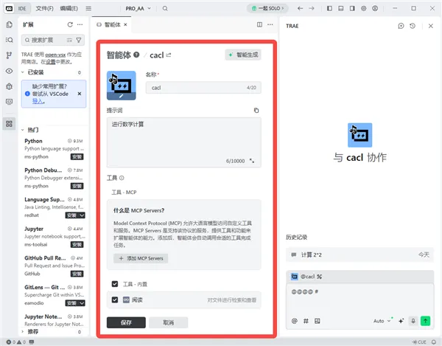Close the TRAE side panel
Image resolution: width=442 pixels, height=346 pixels.
431,26
